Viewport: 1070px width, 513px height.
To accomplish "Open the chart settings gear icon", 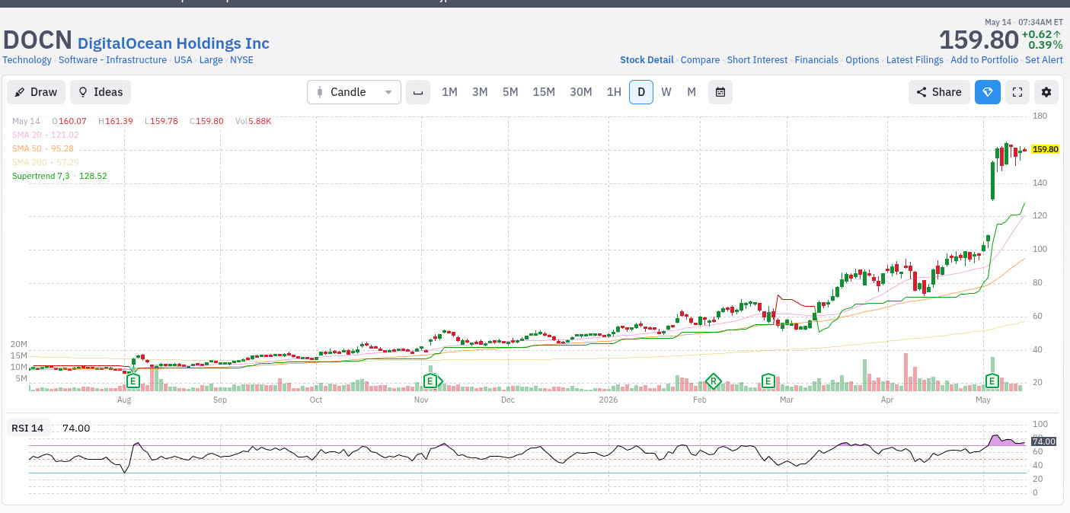I will [1046, 92].
